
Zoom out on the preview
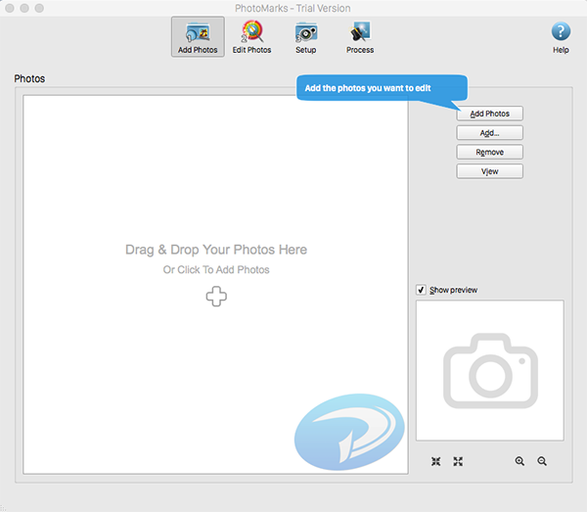542,461
